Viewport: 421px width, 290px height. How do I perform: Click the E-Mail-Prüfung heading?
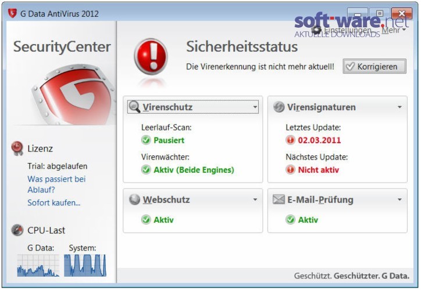320,200
